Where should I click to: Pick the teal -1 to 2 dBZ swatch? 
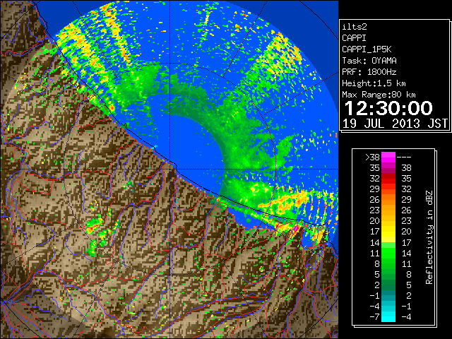pos(388,295)
